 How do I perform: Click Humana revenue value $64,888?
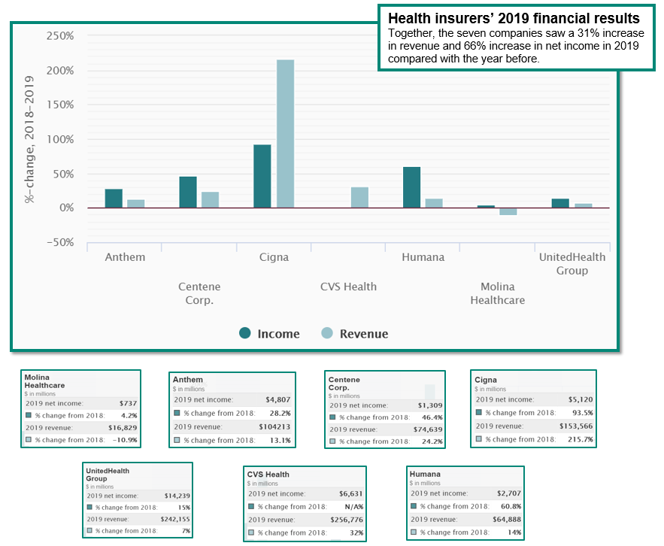click(x=507, y=519)
